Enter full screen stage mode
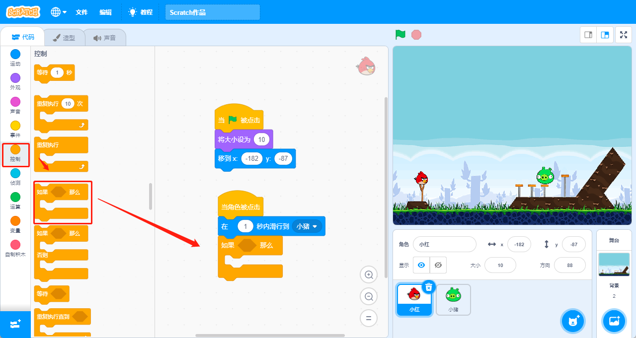This screenshot has width=636, height=338. (x=624, y=35)
